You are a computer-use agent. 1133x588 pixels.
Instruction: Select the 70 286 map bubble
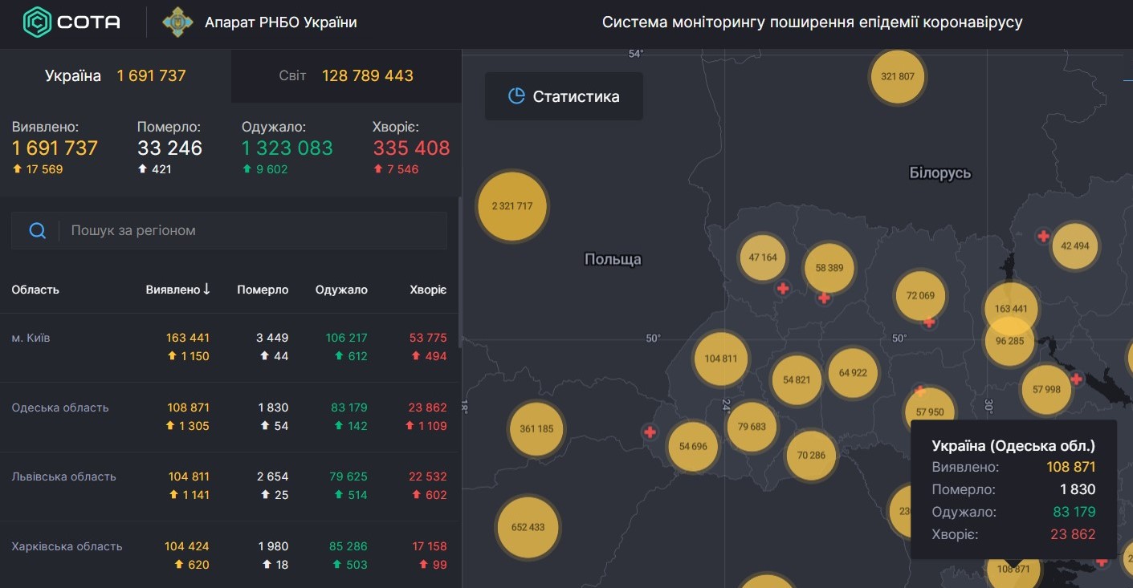coord(811,456)
